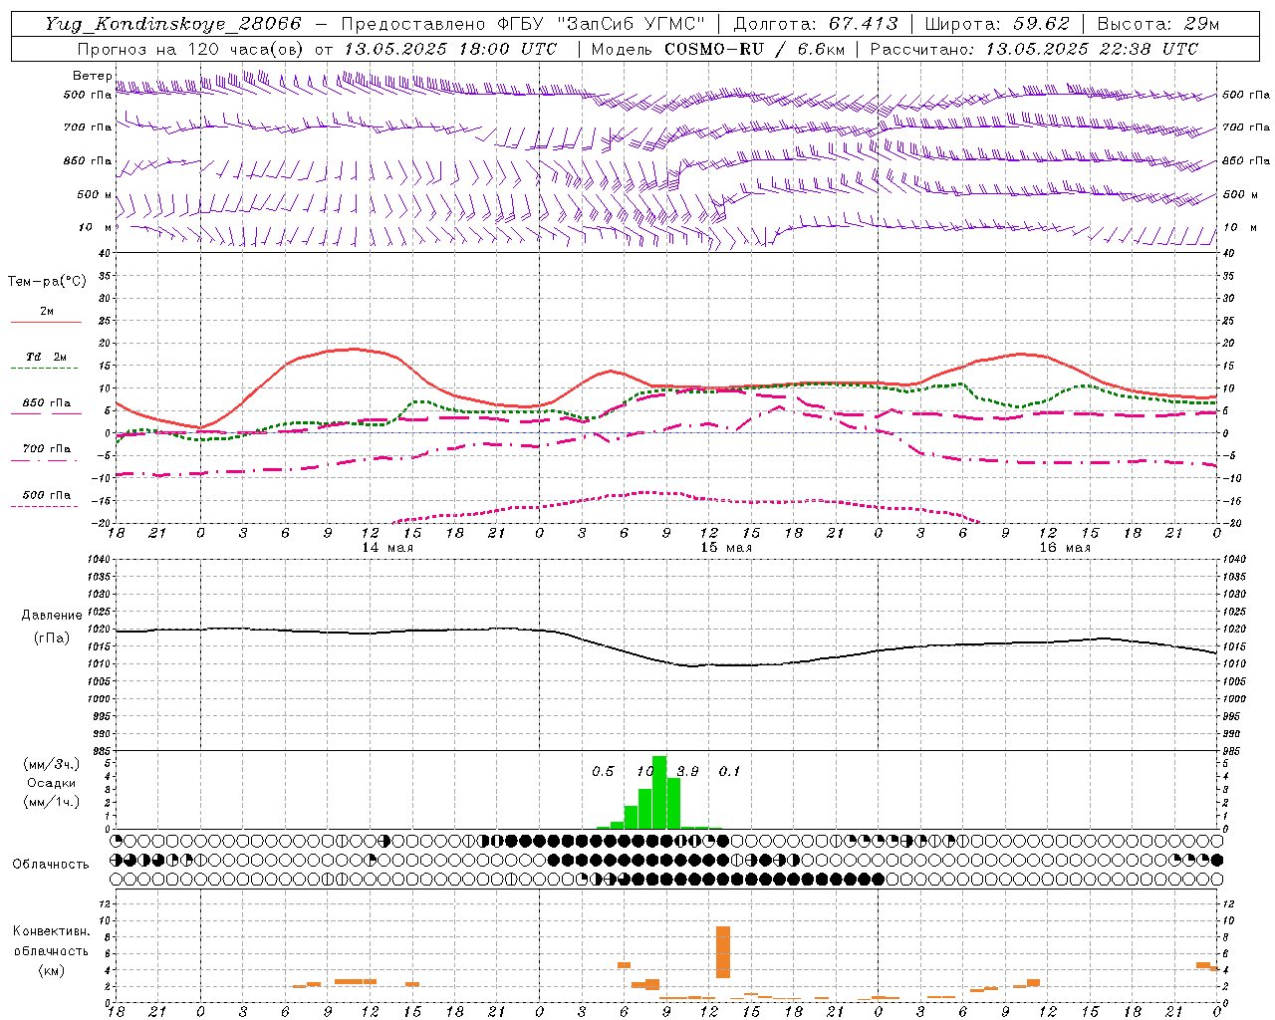Click the 3.9 precipitation total label
This screenshot has width=1275, height=1020.
(x=687, y=771)
